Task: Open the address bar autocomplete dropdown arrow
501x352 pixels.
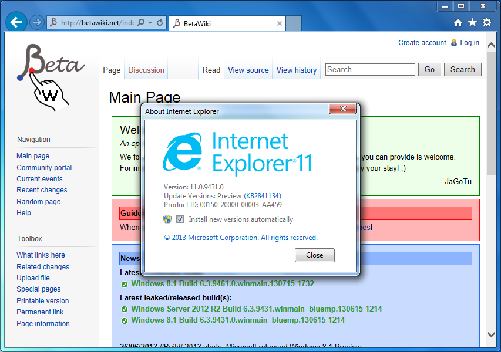Action: [x=150, y=23]
